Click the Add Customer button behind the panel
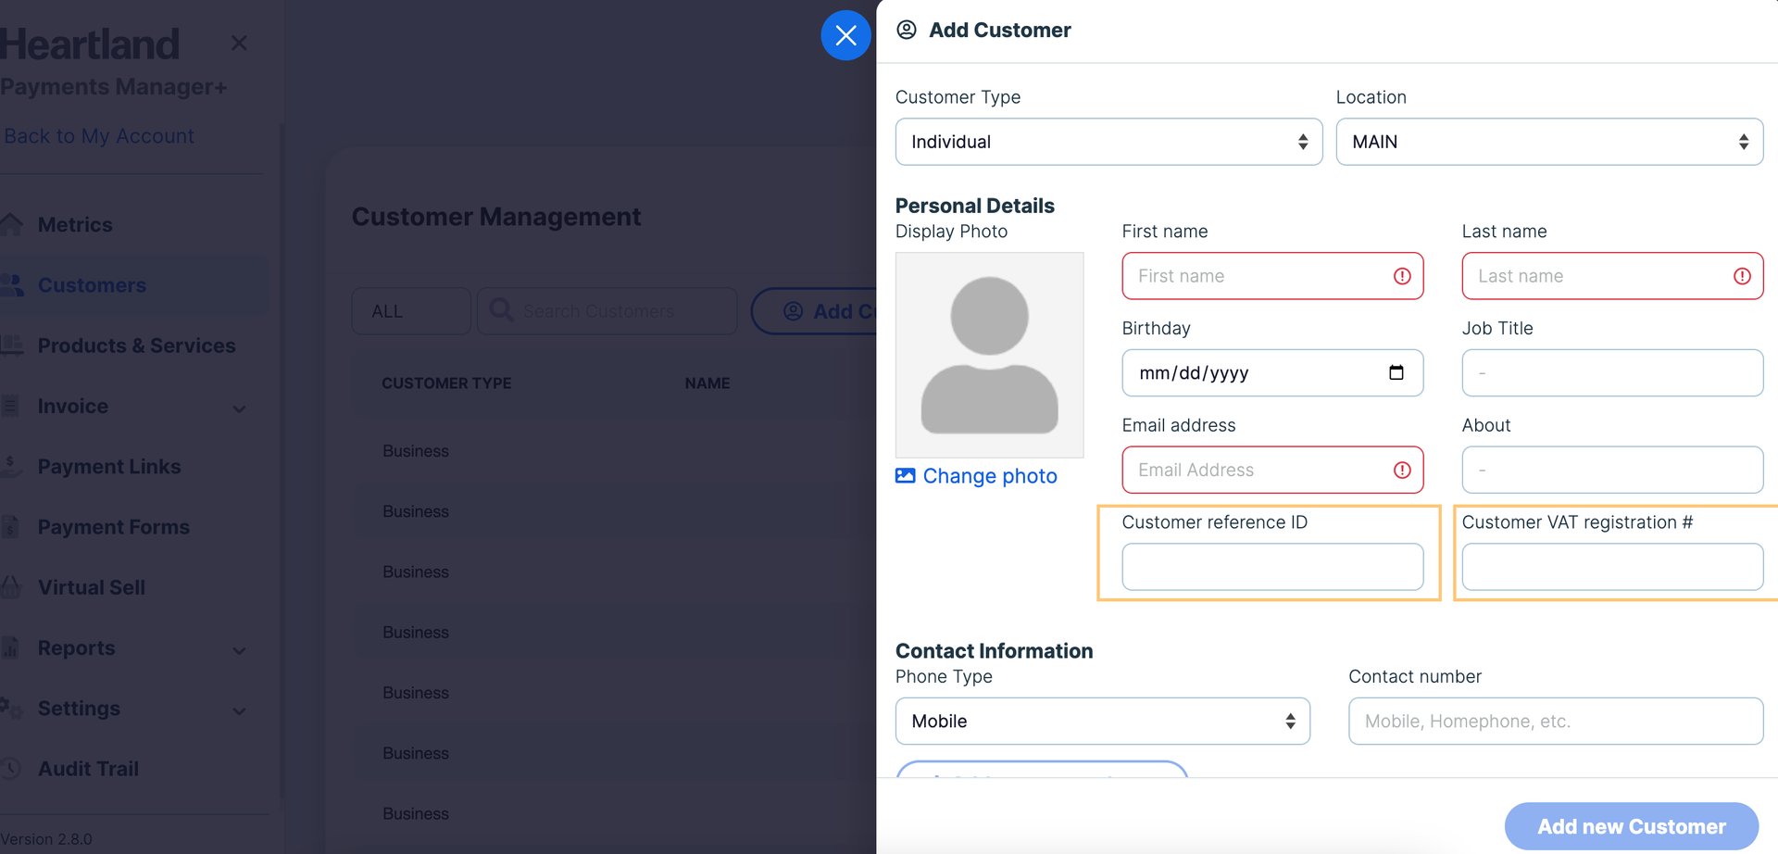Viewport: 1778px width, 854px height. click(814, 311)
